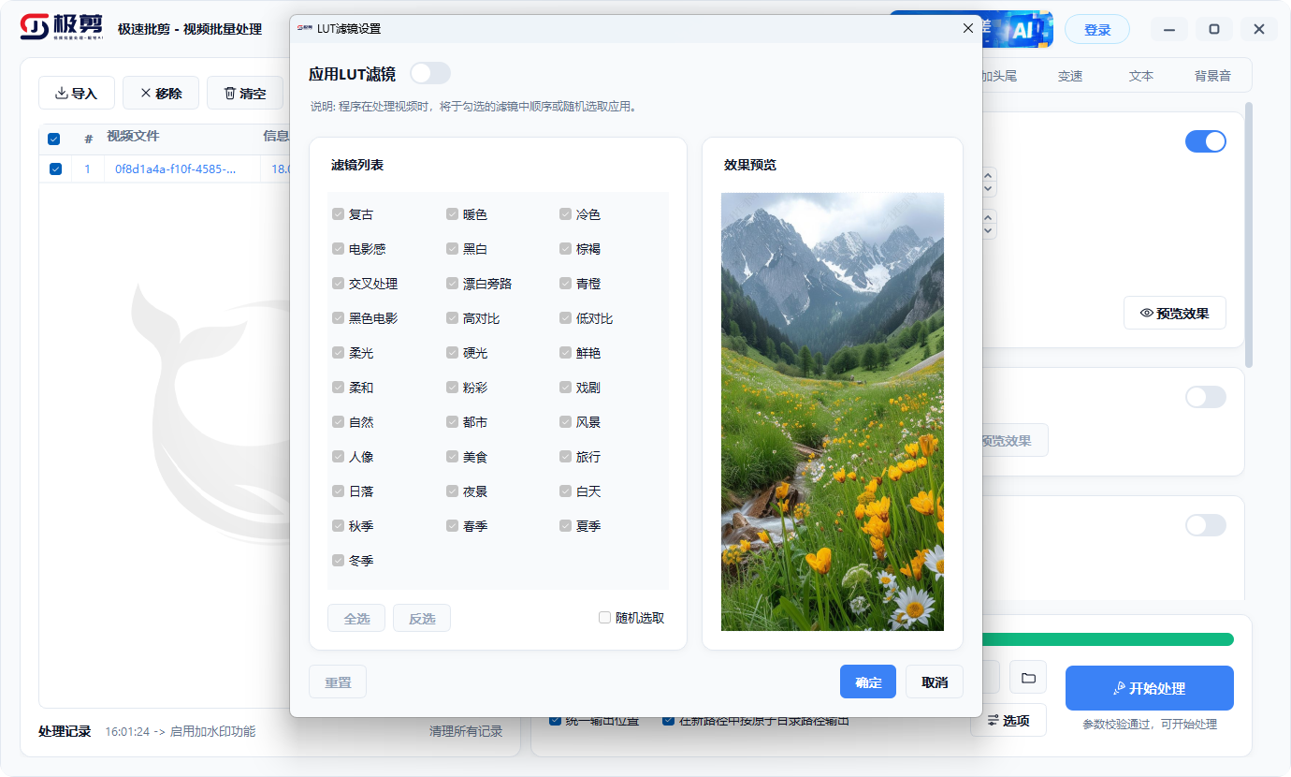The image size is (1291, 777).
Task: Click the upper stepper arrow beside the dialog
Action: click(988, 176)
